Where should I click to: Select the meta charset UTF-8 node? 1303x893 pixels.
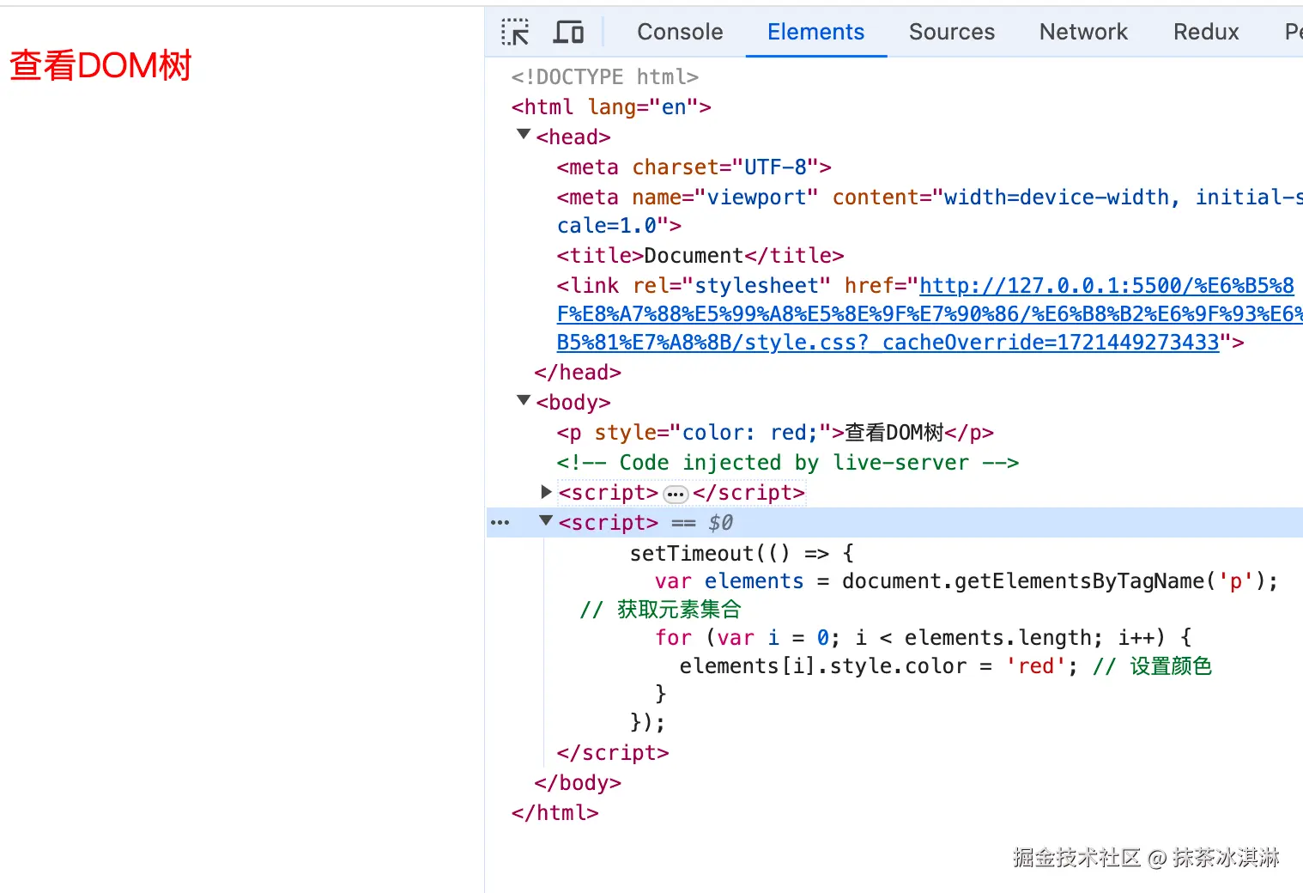[694, 167]
